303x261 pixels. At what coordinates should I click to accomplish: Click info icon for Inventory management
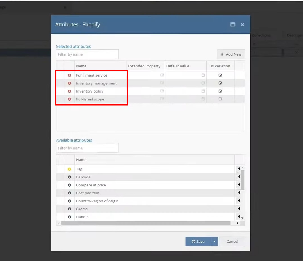(69, 83)
